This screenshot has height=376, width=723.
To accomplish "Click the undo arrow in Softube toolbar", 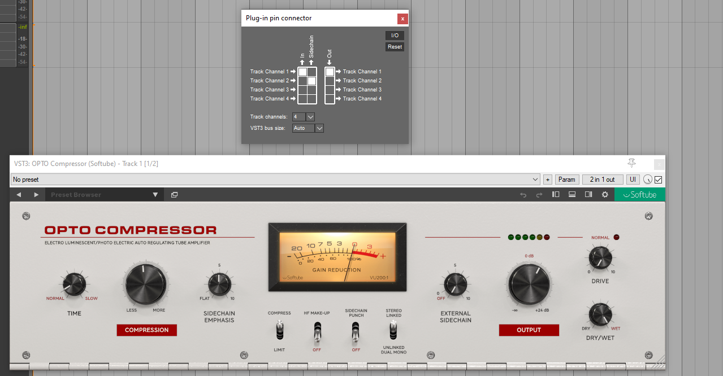I will (x=523, y=195).
